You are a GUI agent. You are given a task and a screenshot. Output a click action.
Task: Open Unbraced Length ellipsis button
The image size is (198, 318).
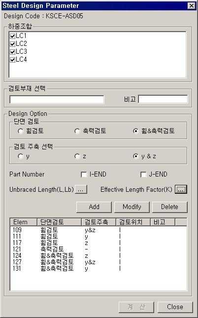pos(81,189)
